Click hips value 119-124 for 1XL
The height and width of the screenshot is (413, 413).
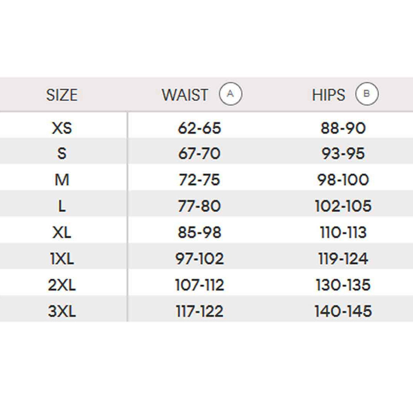pyautogui.click(x=343, y=259)
